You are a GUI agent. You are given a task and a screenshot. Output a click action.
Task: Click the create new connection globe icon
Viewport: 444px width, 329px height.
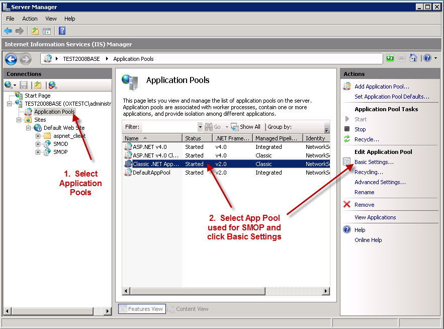(x=9, y=85)
